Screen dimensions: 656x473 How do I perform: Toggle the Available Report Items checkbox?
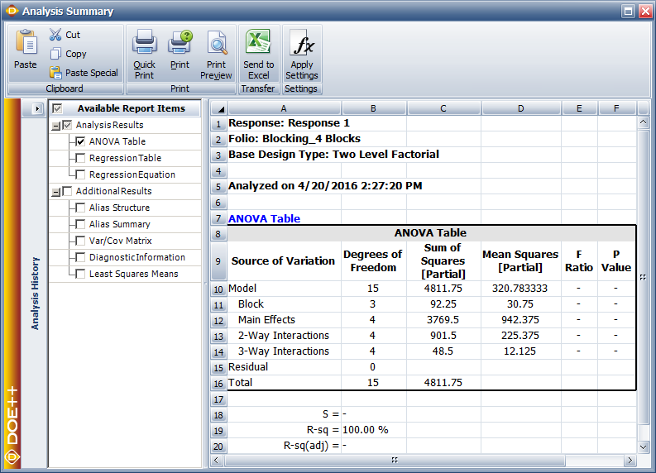click(57, 108)
